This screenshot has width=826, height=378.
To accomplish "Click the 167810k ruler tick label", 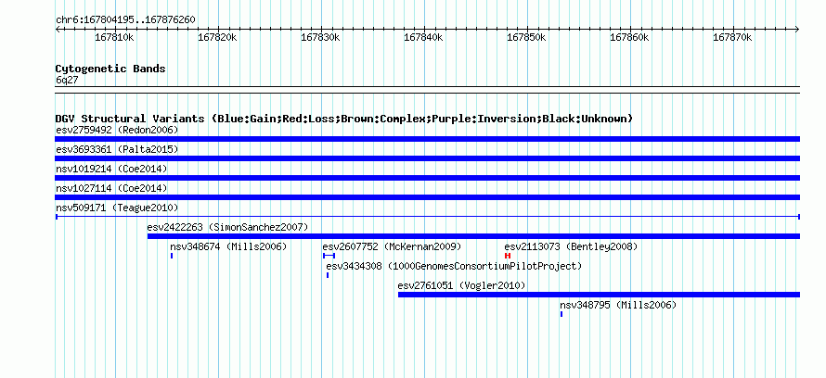I will pyautogui.click(x=114, y=38).
